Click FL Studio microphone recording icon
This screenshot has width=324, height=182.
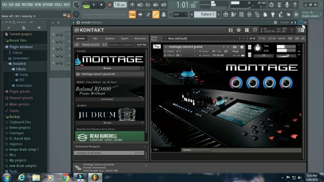pos(287,5)
